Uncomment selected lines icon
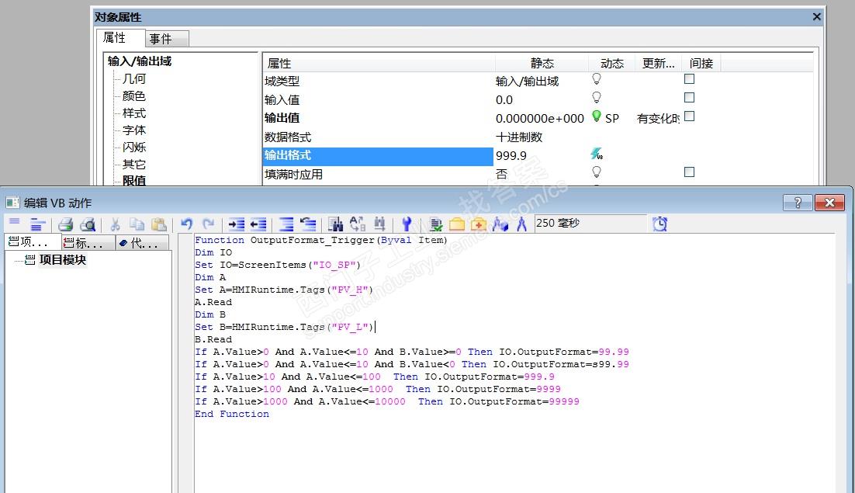855x493 pixels. pyautogui.click(x=308, y=224)
